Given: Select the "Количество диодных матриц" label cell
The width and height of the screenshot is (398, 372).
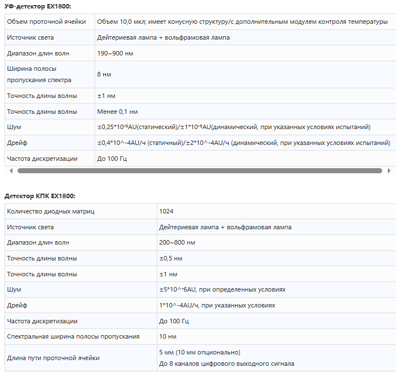Looking at the screenshot, I should tap(50, 211).
